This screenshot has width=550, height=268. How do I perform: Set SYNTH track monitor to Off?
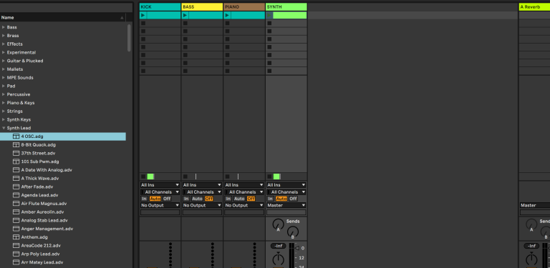point(293,199)
